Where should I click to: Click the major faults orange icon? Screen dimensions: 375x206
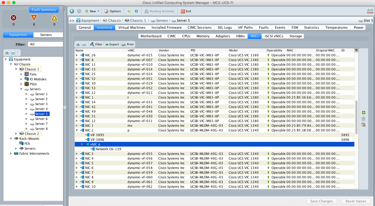click(x=34, y=18)
